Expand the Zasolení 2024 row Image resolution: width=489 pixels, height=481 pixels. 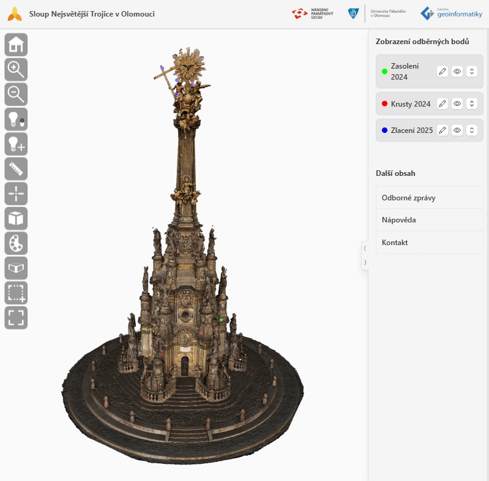(472, 72)
